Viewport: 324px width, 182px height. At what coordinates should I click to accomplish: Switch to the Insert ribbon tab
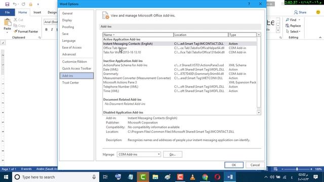point(37,12)
